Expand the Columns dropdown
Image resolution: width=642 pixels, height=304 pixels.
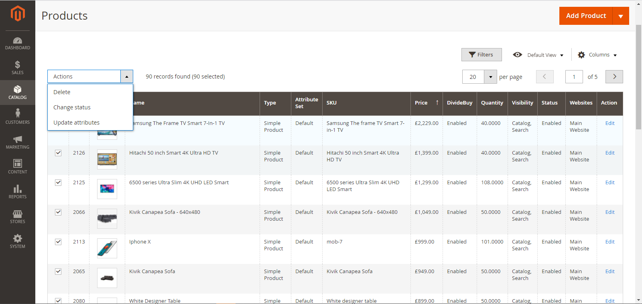click(x=597, y=55)
